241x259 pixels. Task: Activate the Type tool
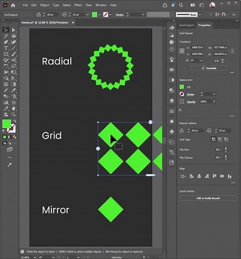6,48
